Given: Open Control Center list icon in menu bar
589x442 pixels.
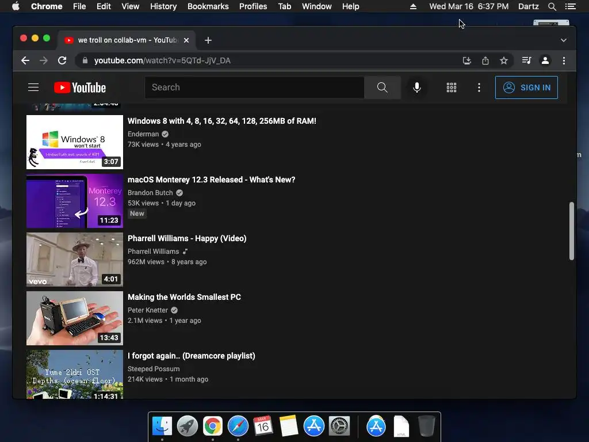Looking at the screenshot, I should [x=570, y=6].
